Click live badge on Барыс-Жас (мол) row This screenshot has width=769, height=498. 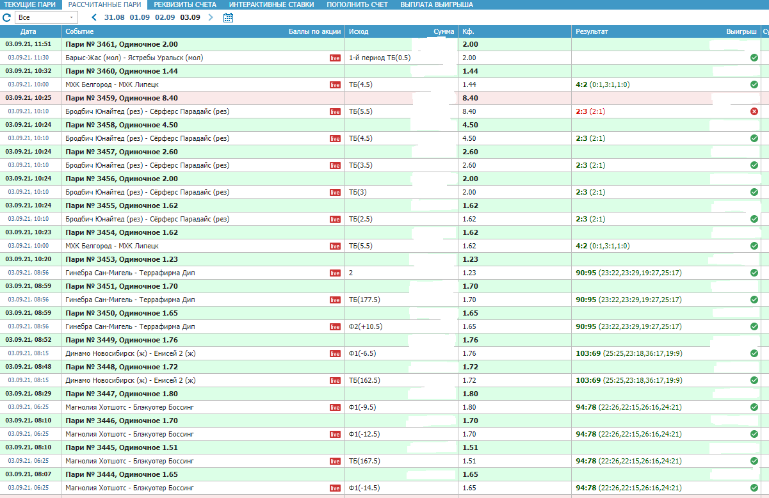point(335,58)
